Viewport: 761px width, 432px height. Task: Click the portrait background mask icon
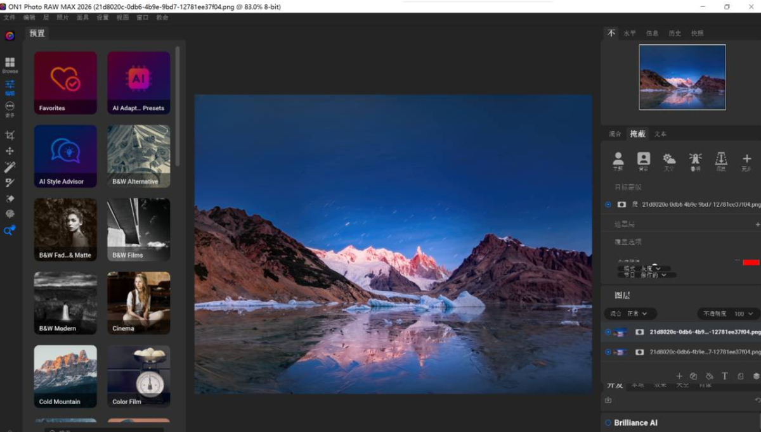pyautogui.click(x=644, y=159)
